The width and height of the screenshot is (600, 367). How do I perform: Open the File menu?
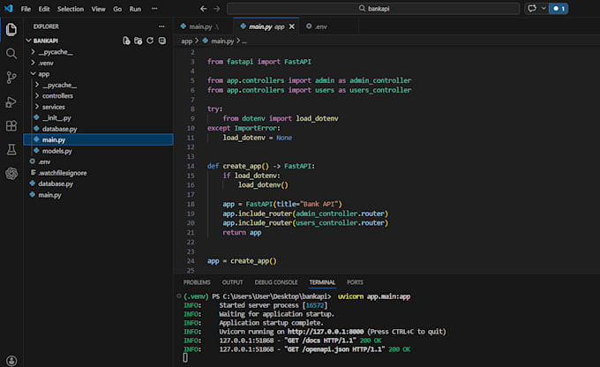26,9
